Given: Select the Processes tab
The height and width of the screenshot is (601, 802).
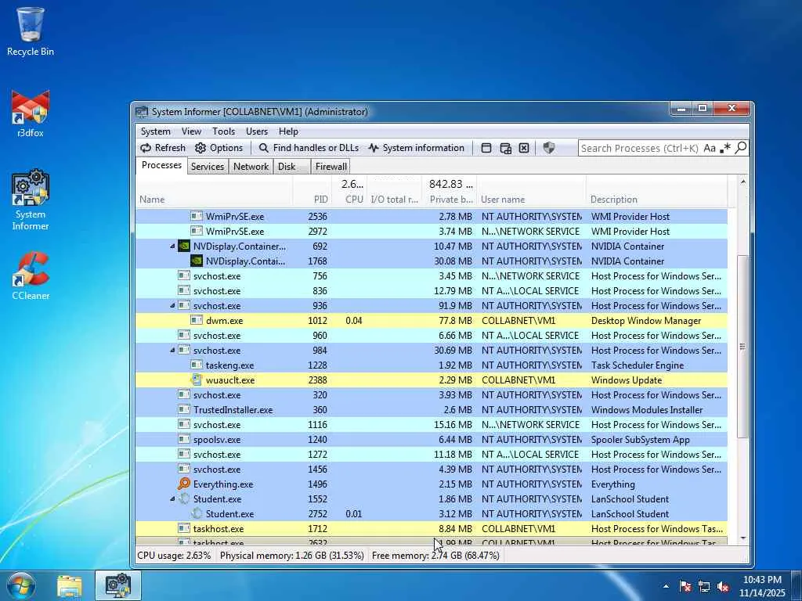Looking at the screenshot, I should (161, 165).
